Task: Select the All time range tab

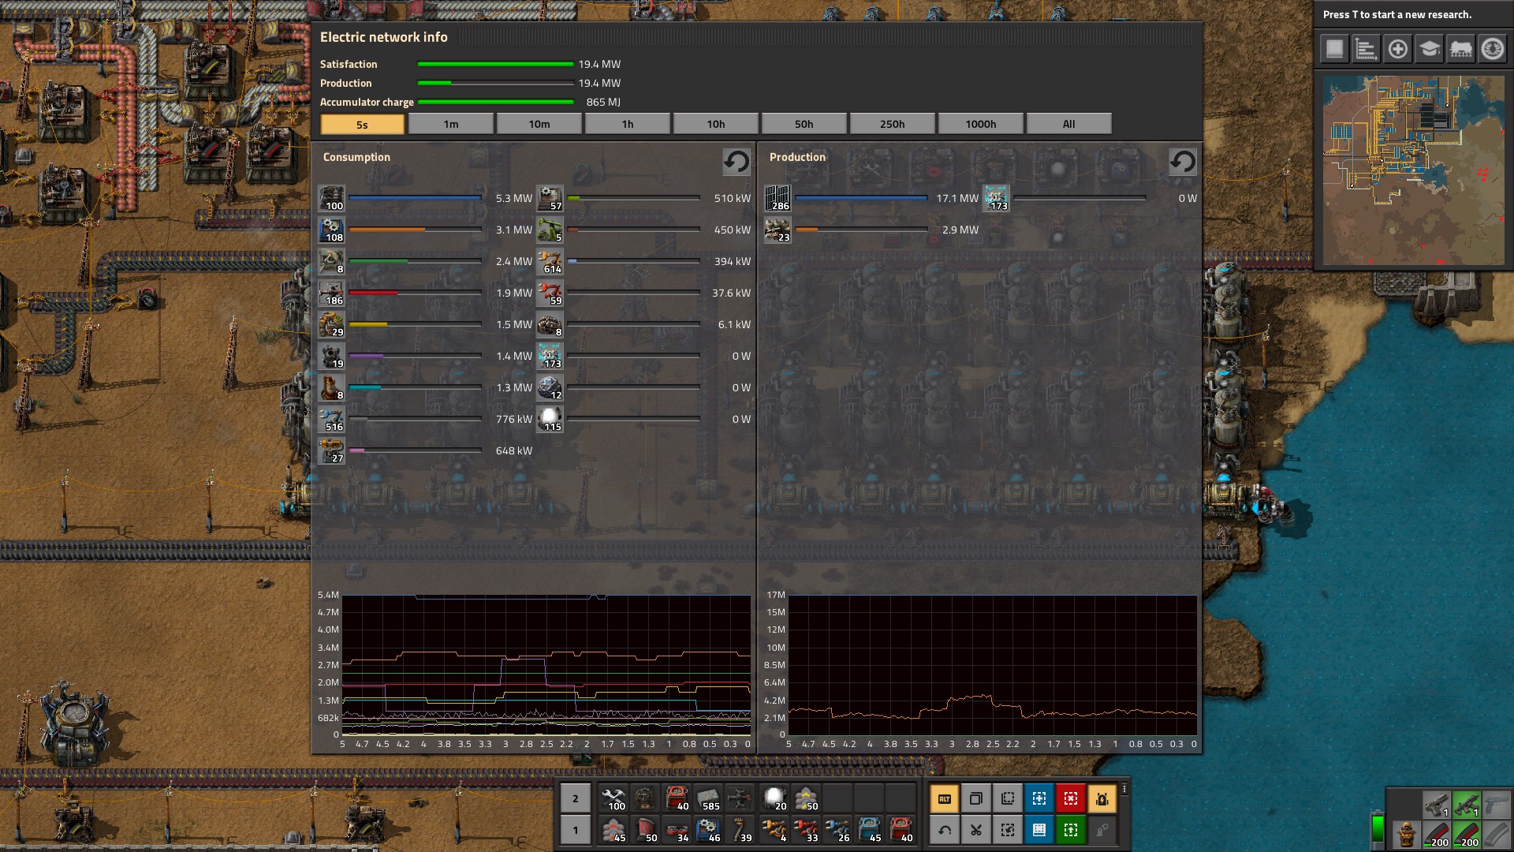Action: coord(1069,124)
